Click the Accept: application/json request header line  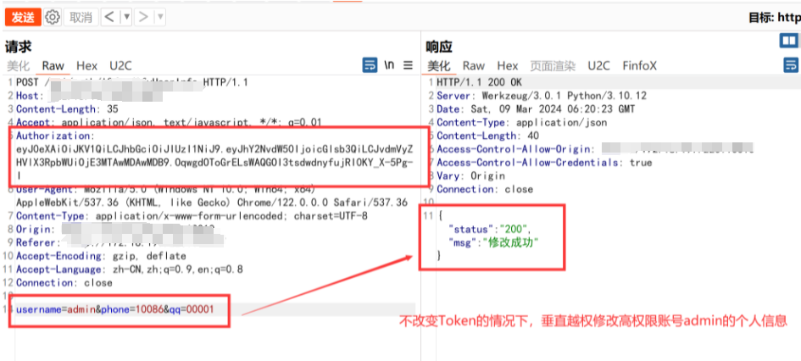pos(169,122)
